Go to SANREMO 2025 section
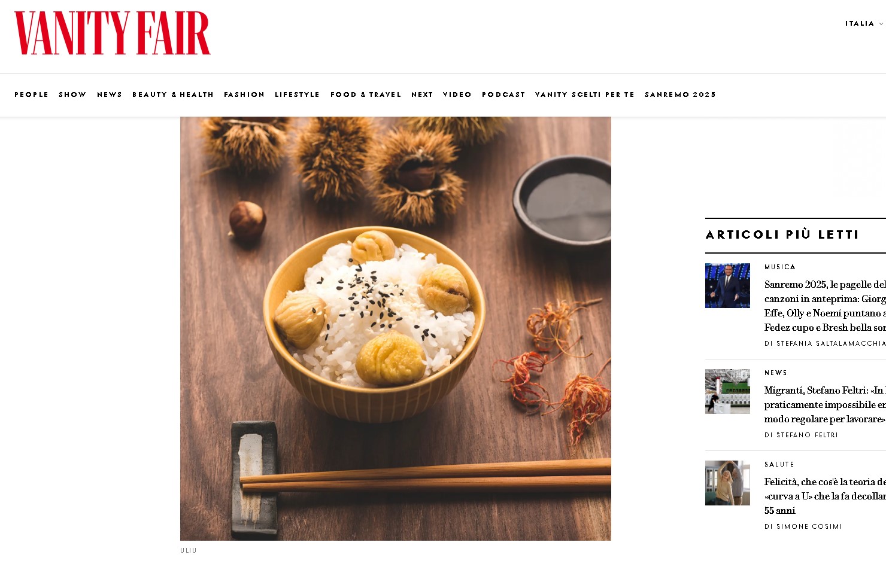Viewport: 886px width, 579px height. [x=680, y=95]
